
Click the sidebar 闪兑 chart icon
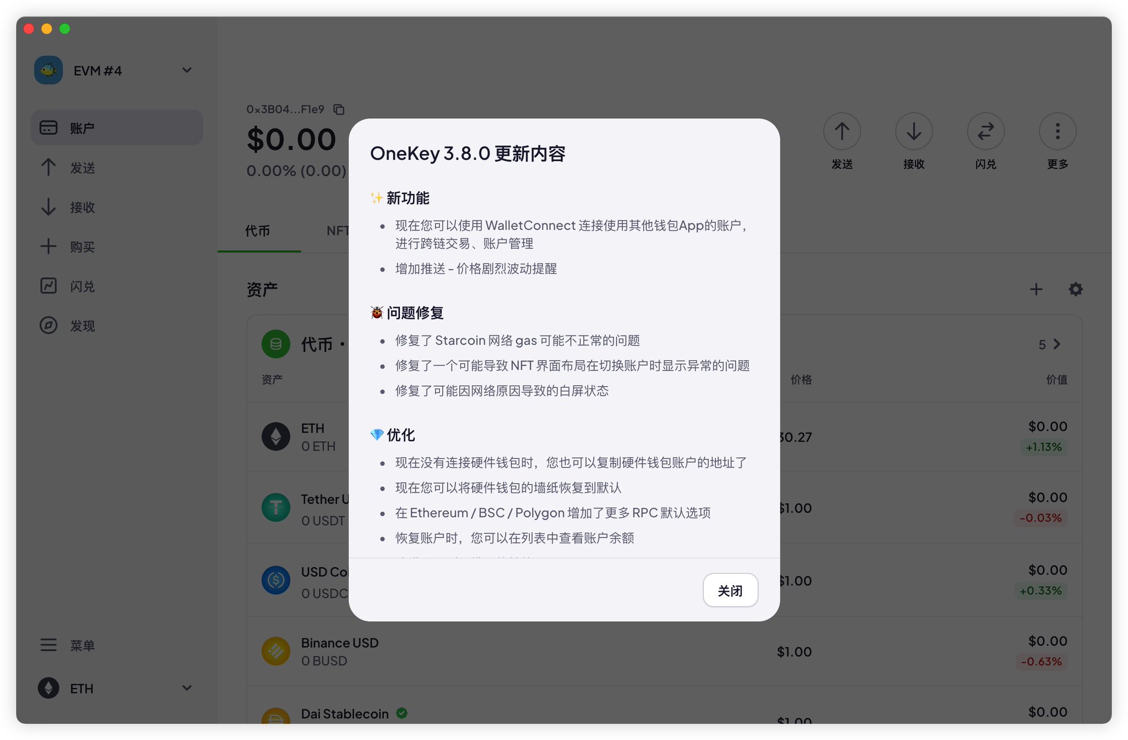pos(48,286)
